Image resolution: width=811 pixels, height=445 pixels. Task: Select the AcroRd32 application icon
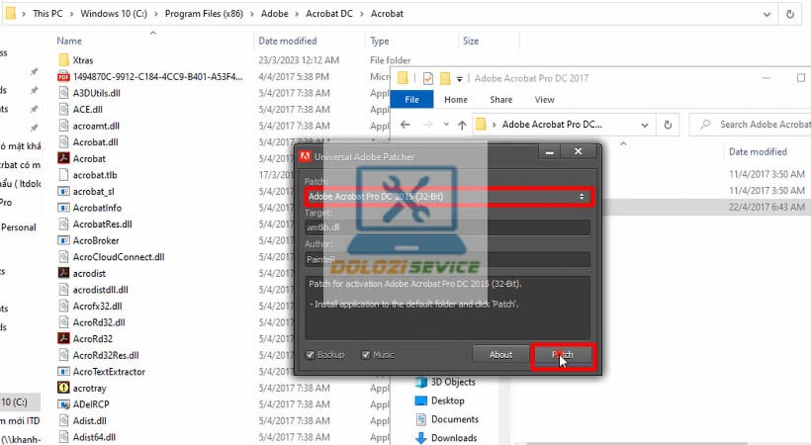pos(63,338)
